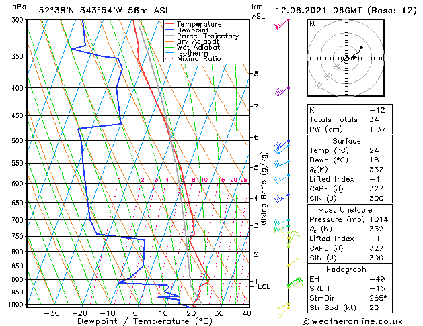The image size is (423, 326).
Task: Click the Mixing Ratio legend entry
Action: click(x=193, y=59)
